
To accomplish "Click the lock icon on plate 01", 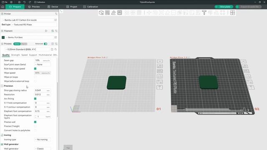I will 159,76.
